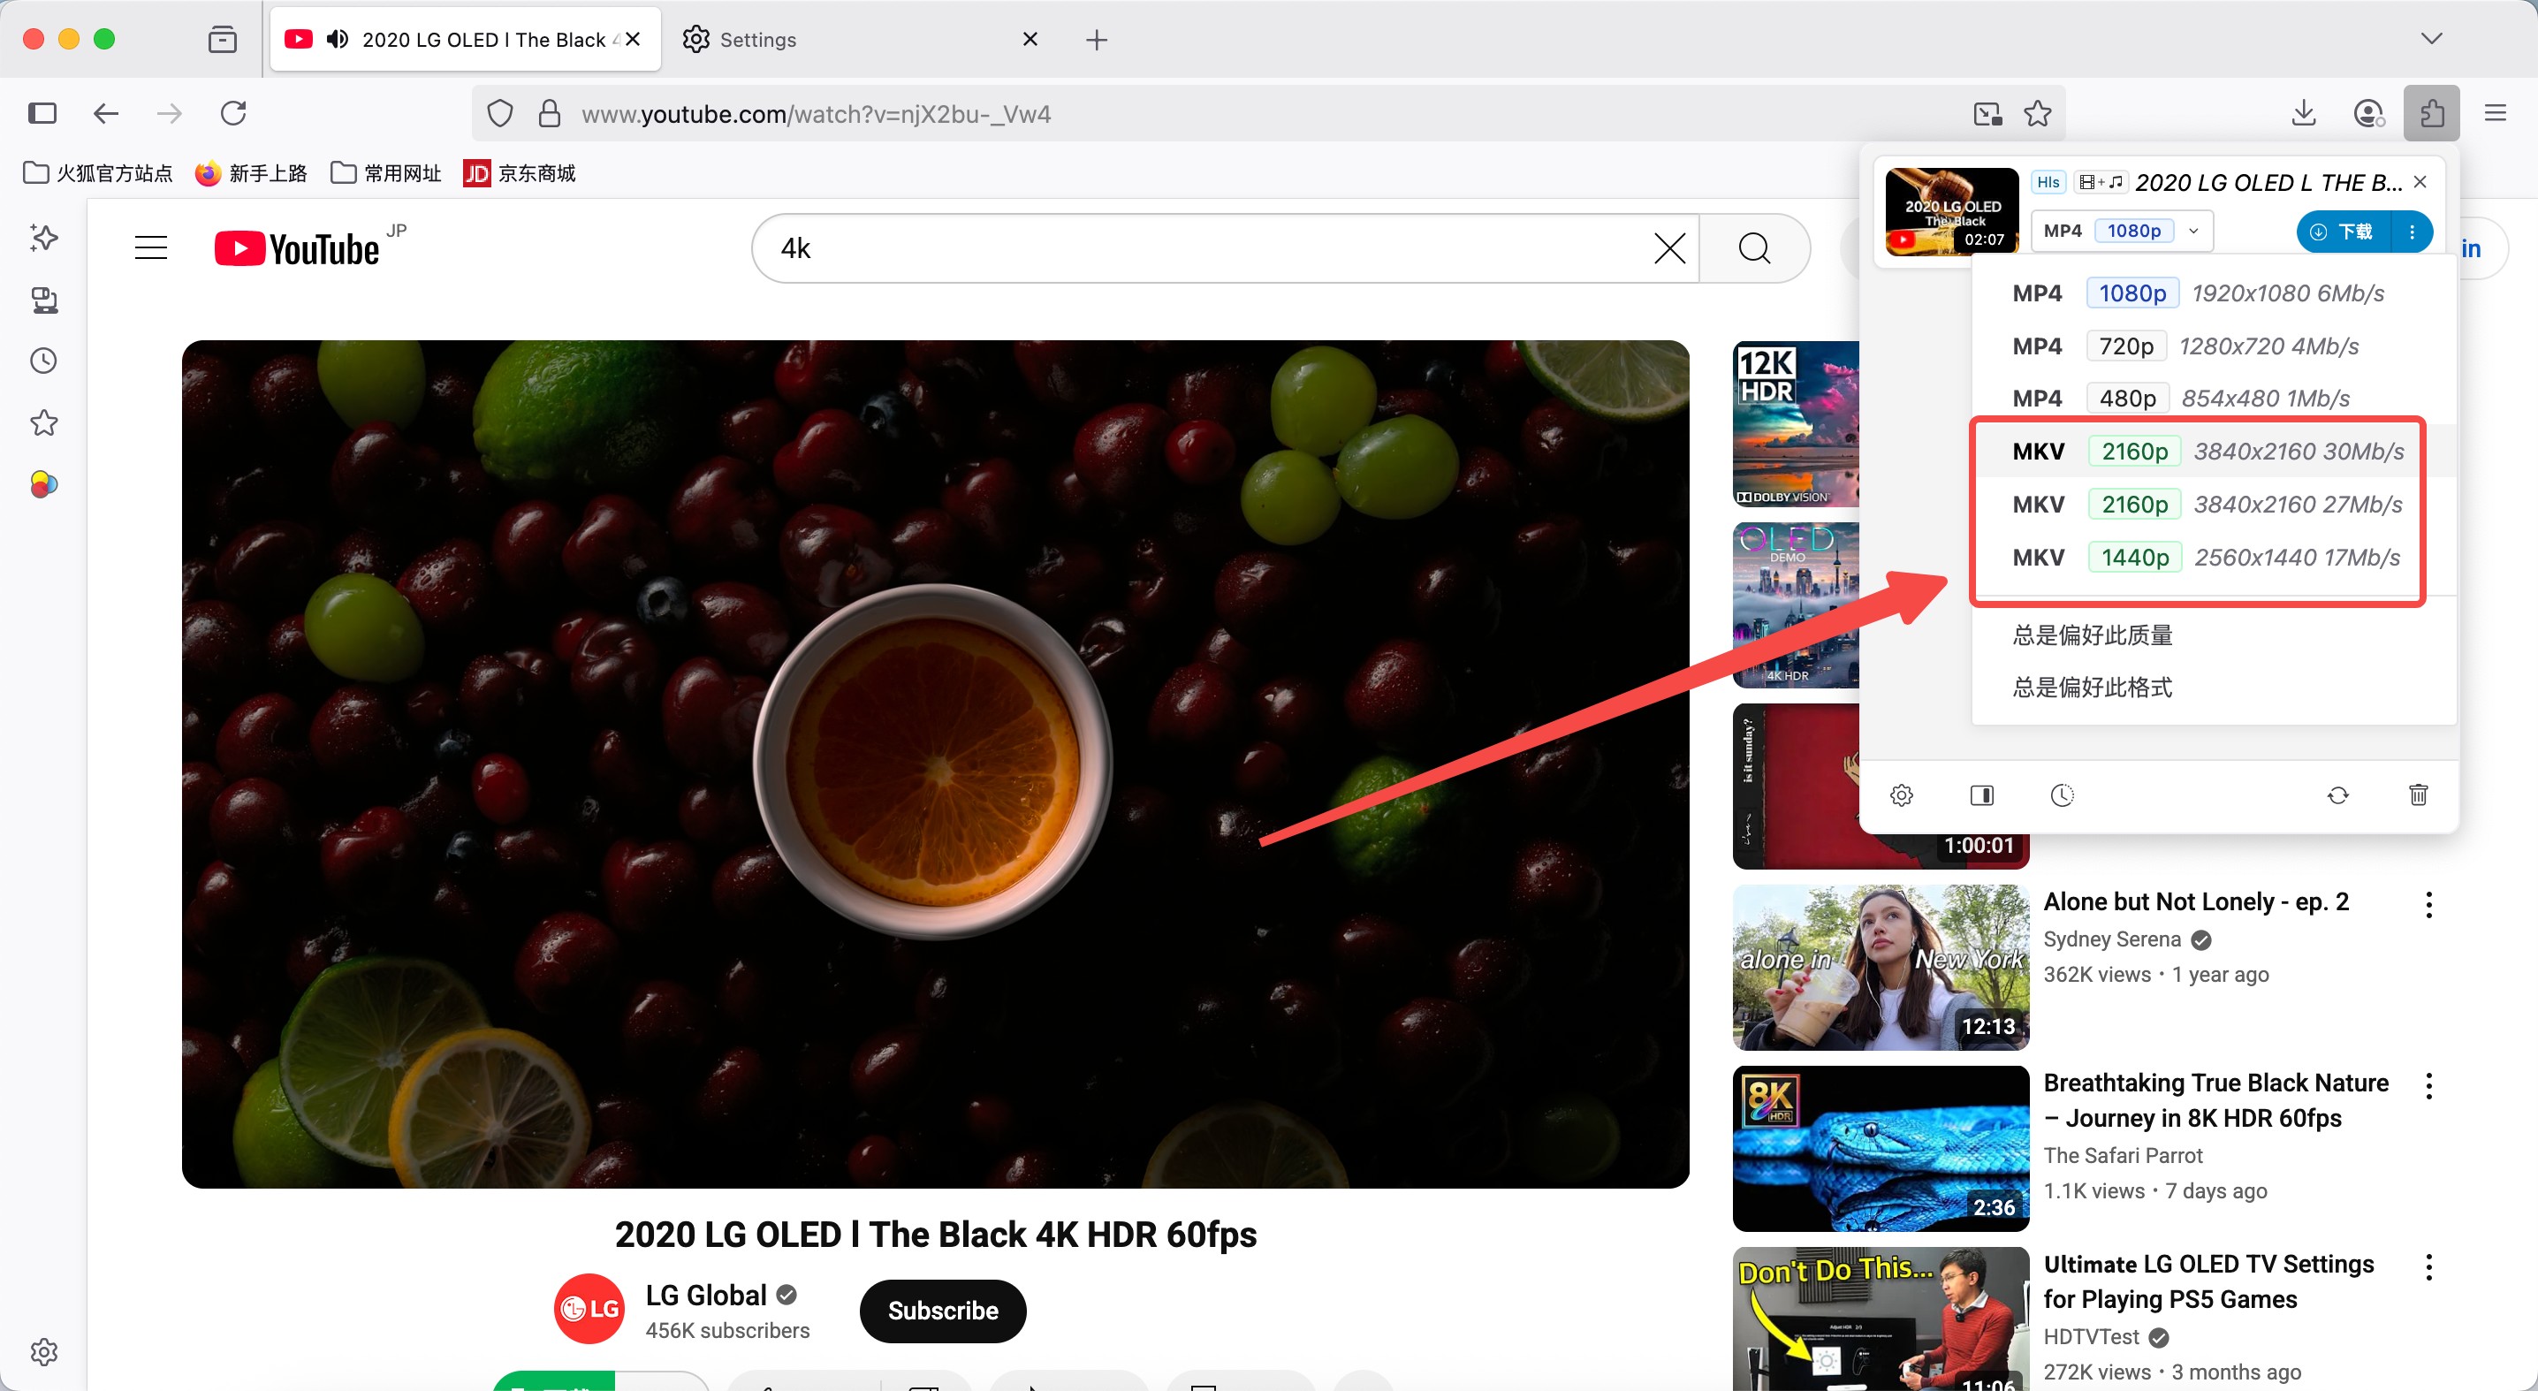Open the 12K HDR Dolby Vision thumbnail
This screenshot has height=1391, width=2538.
coord(1795,423)
